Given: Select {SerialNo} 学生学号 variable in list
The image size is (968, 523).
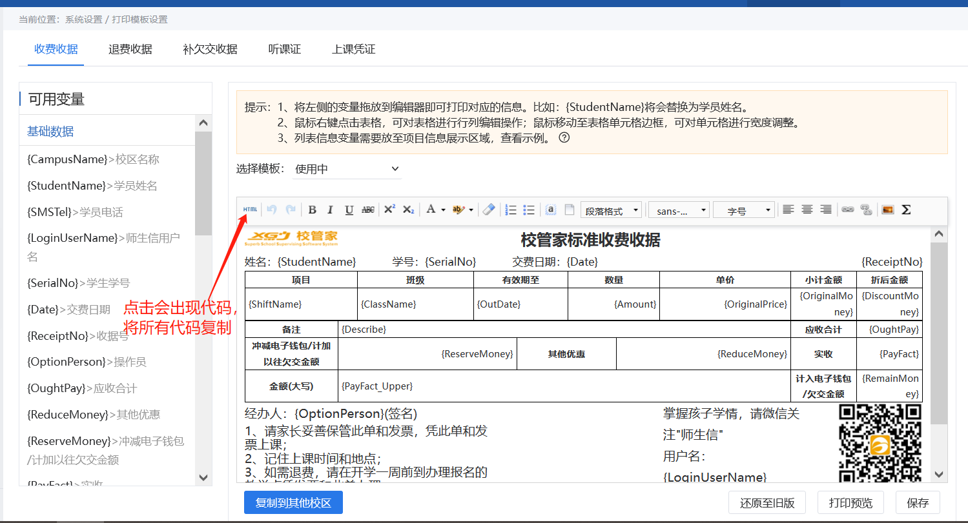Looking at the screenshot, I should point(78,282).
